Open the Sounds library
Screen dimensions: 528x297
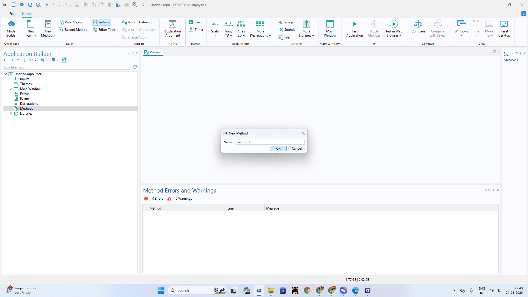pyautogui.click(x=287, y=30)
